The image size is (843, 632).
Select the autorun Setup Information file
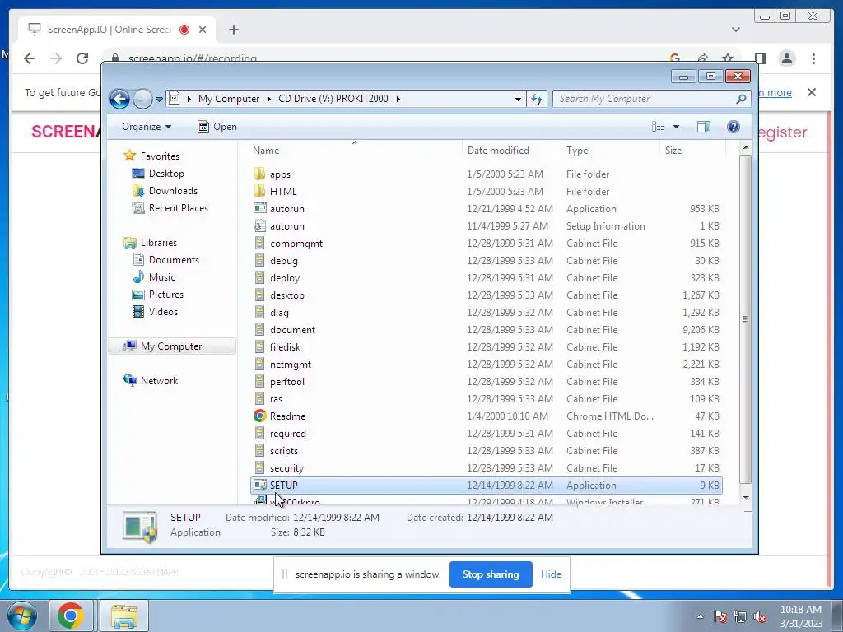click(486, 226)
